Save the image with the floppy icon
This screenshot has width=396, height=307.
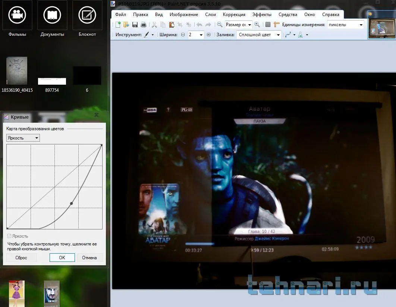tap(135, 25)
